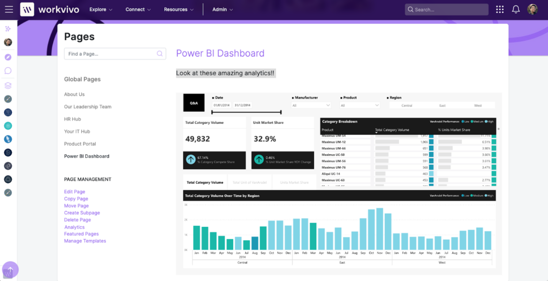Expand the Explore dropdown menu

(x=101, y=10)
